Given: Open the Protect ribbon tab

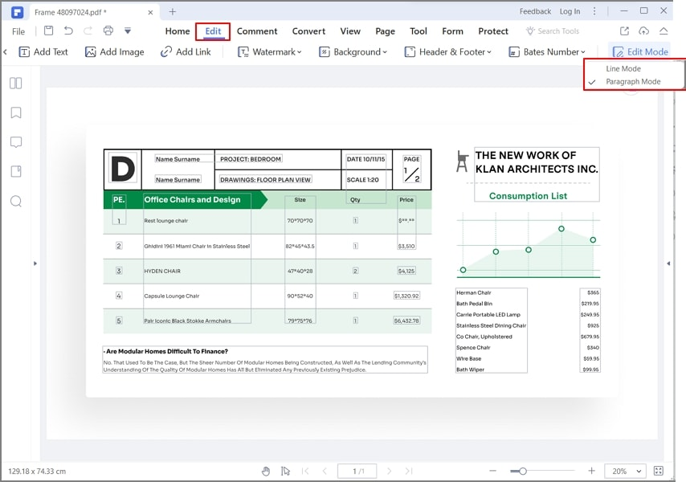Looking at the screenshot, I should click(x=492, y=31).
